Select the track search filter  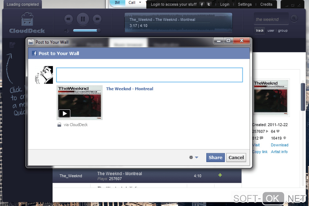coord(260,31)
